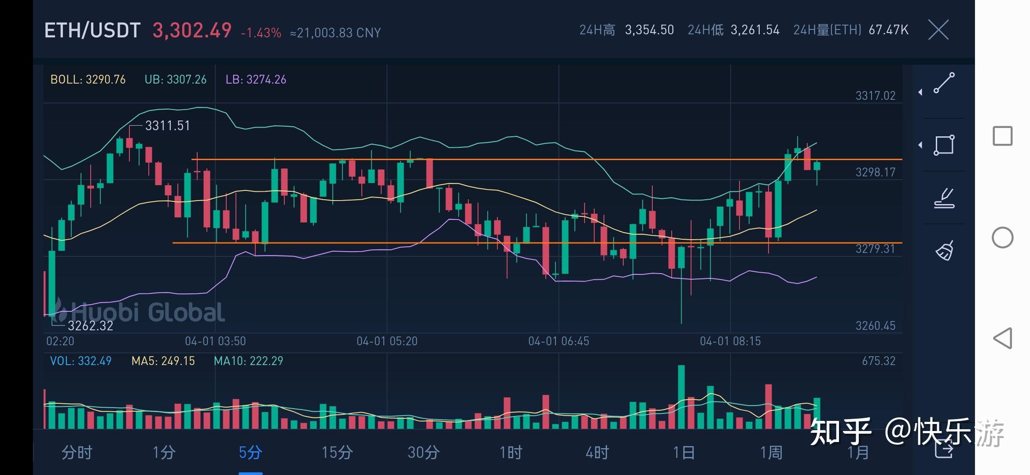1030x475 pixels.
Task: Toggle the MA5 volume average label
Action: (x=163, y=361)
